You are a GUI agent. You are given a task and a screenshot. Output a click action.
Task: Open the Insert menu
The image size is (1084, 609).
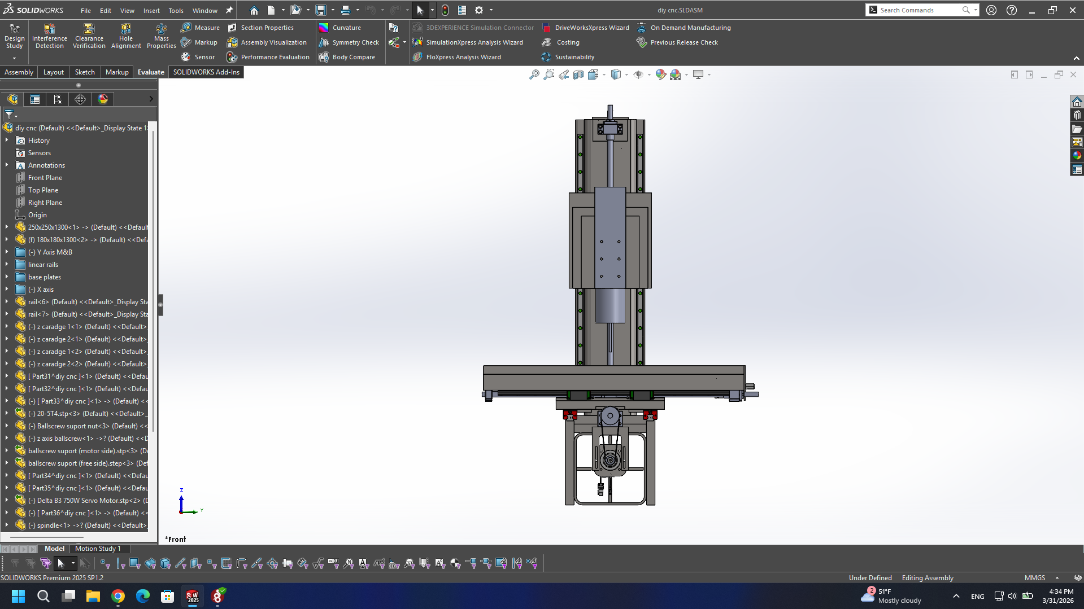click(x=151, y=11)
